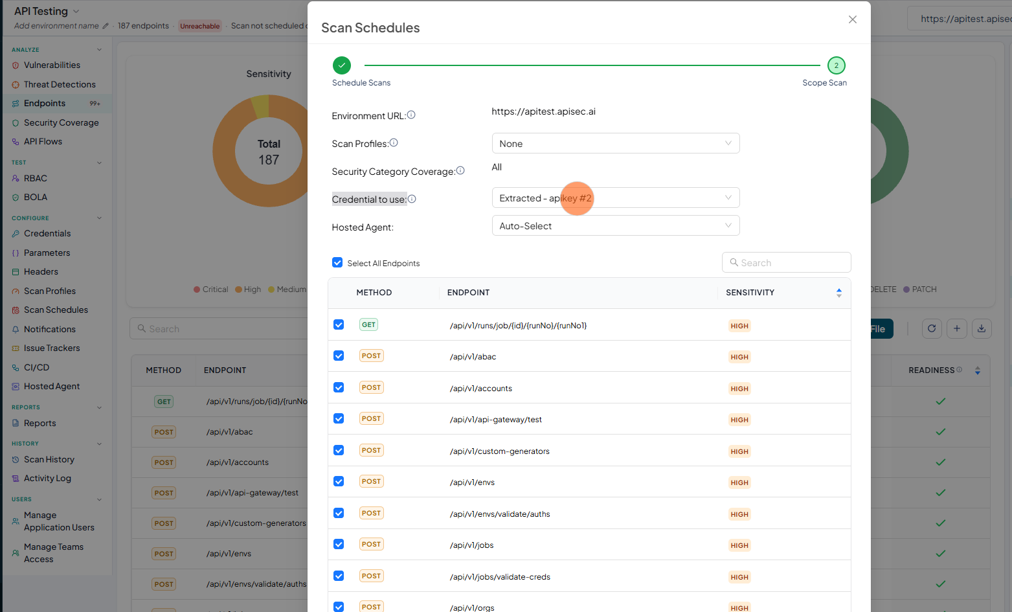Uncheck the /api/v1/custom-generators endpoint checkbox
This screenshot has height=612, width=1012.
click(x=339, y=450)
